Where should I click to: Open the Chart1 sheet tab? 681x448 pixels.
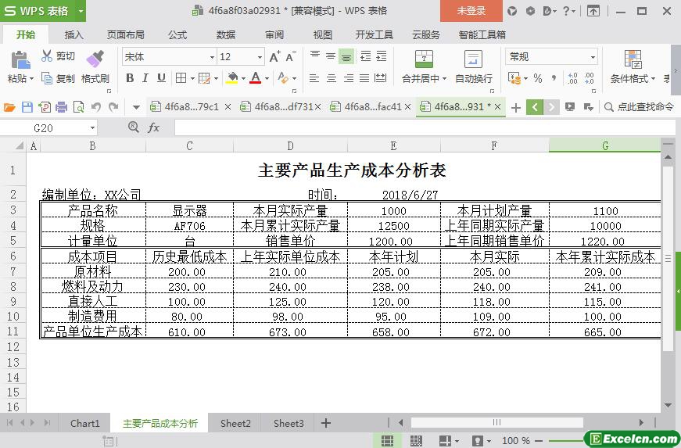(x=85, y=423)
